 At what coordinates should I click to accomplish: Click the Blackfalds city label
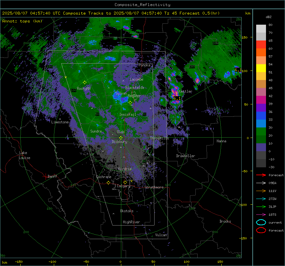coord(135,88)
